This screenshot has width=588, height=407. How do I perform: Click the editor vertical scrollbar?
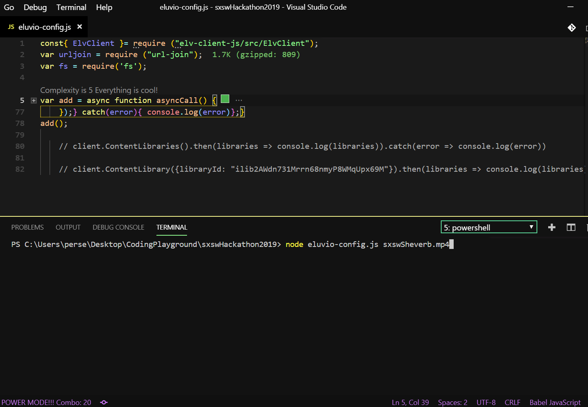click(x=586, y=126)
